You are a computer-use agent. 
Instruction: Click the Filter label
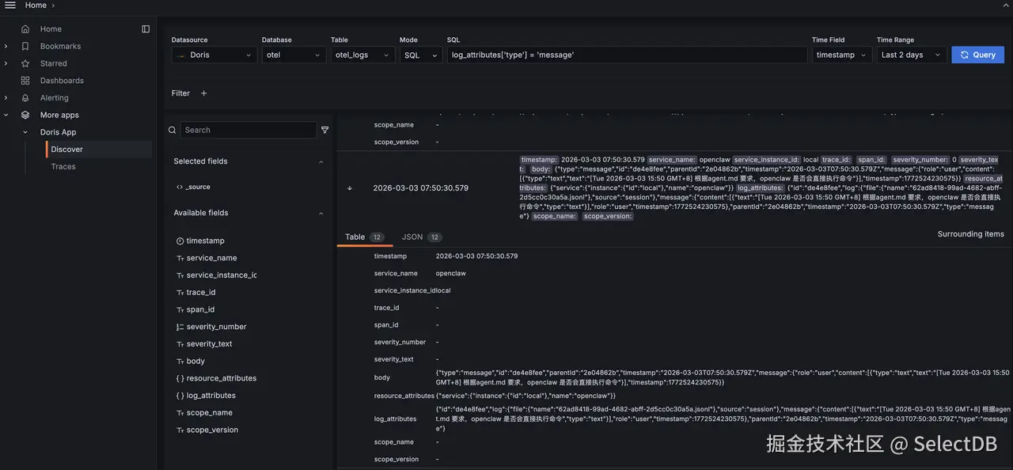coord(180,93)
